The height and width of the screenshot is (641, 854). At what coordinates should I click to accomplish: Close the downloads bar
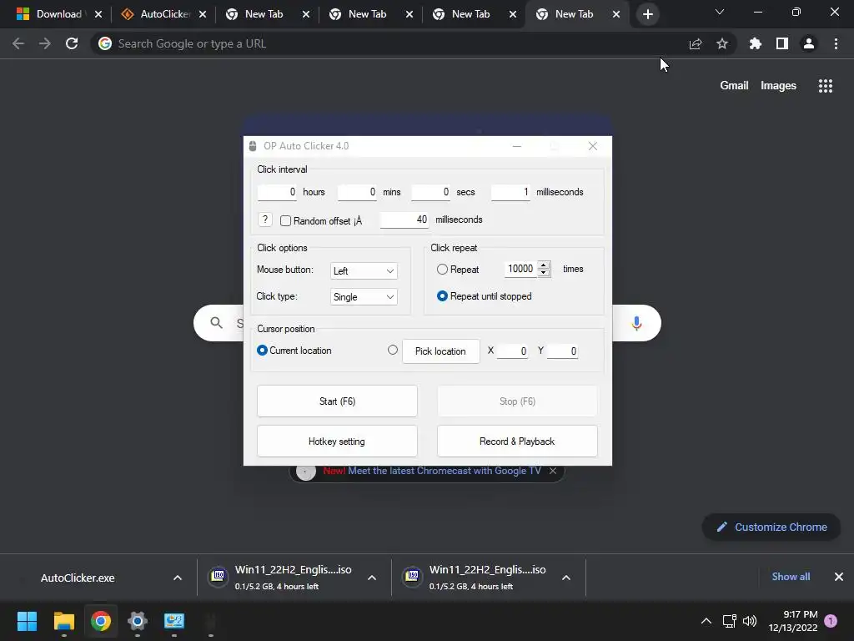tap(839, 577)
